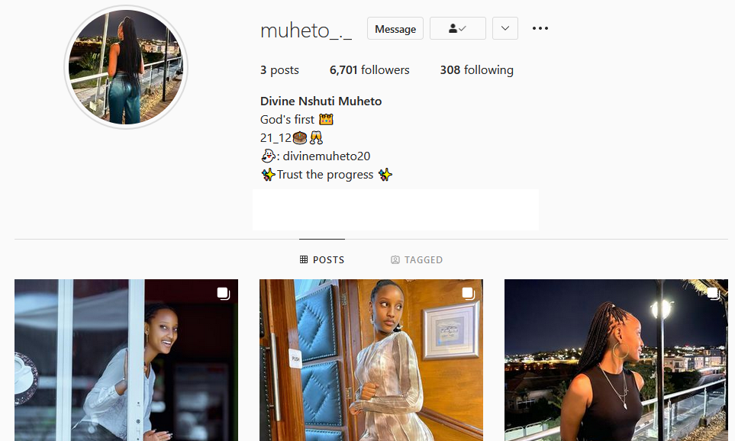The width and height of the screenshot is (735, 441).
Task: Switch to the TAGGED tab
Action: [x=417, y=259]
